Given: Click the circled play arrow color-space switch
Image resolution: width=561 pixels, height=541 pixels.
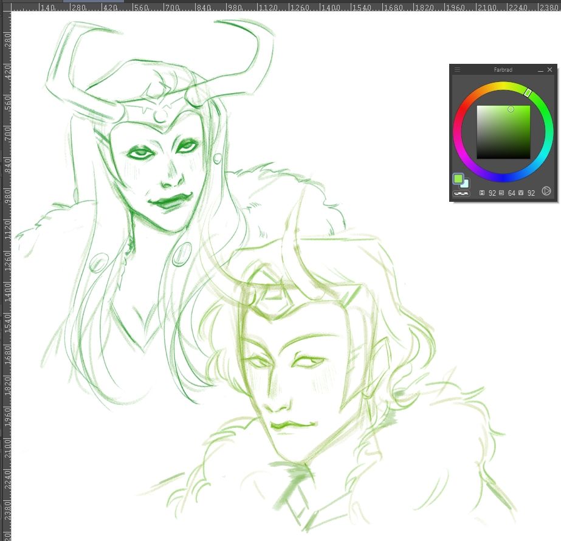Looking at the screenshot, I should click(x=546, y=191).
